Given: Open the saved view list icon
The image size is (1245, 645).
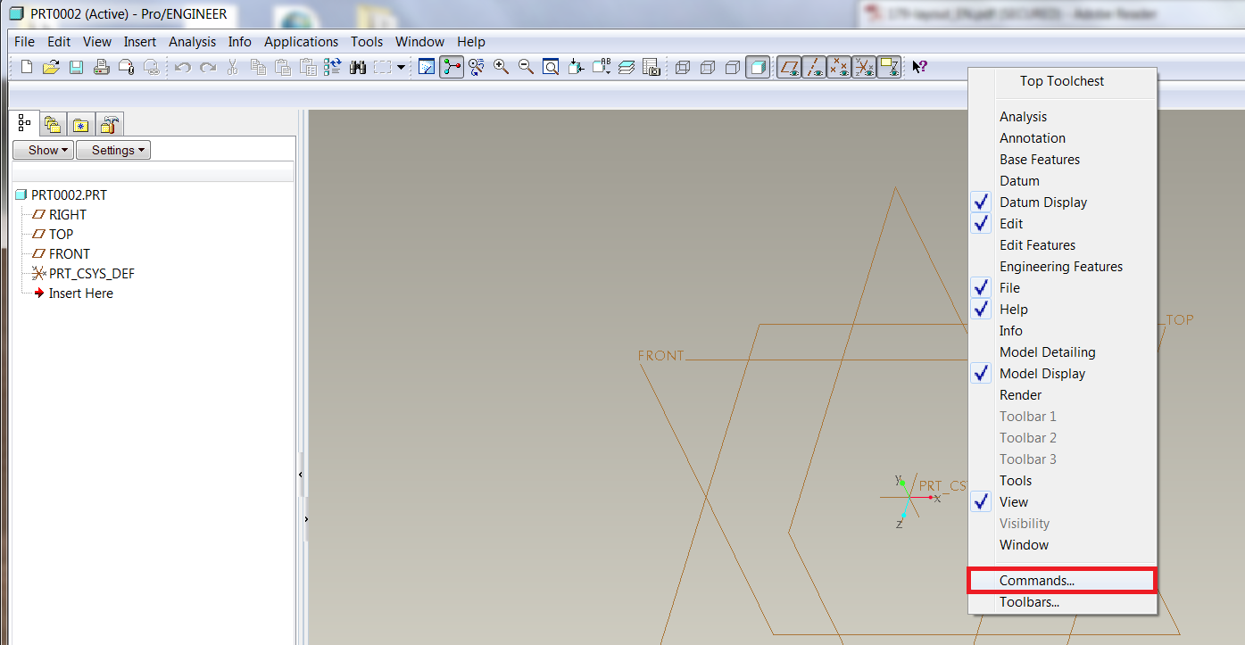Looking at the screenshot, I should pyautogui.click(x=602, y=67).
